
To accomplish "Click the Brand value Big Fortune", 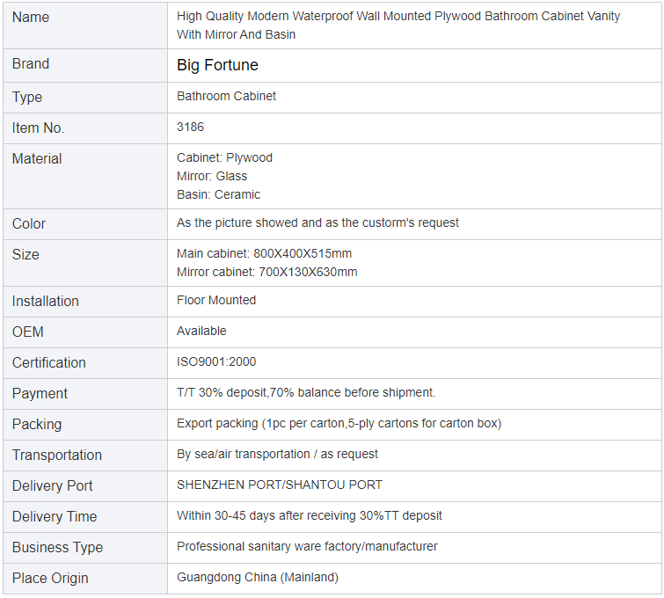I will [x=217, y=65].
